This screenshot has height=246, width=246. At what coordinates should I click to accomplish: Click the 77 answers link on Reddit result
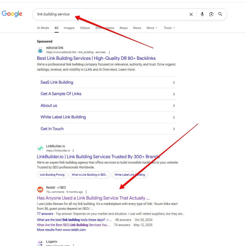tap(45, 214)
